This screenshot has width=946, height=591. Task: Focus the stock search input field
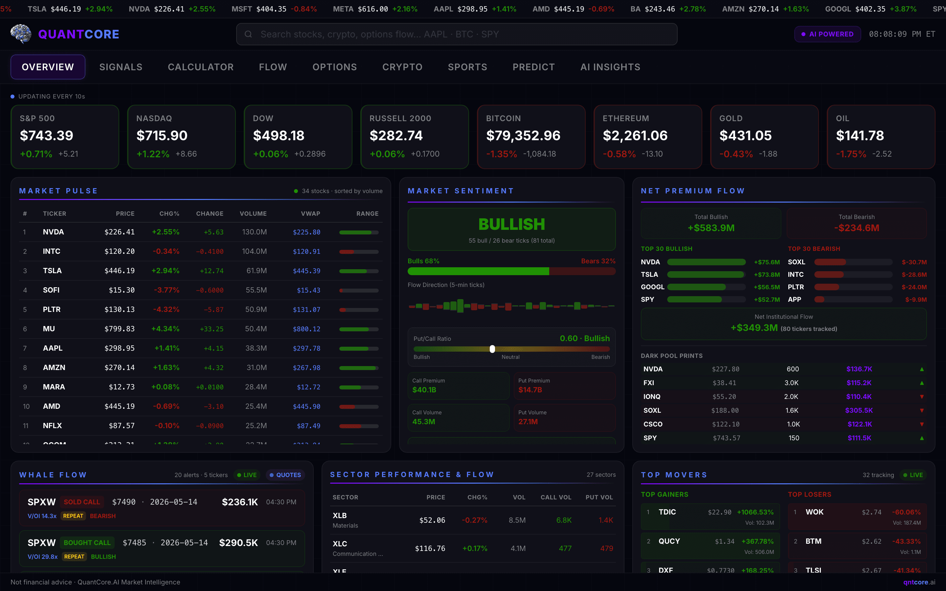[457, 34]
